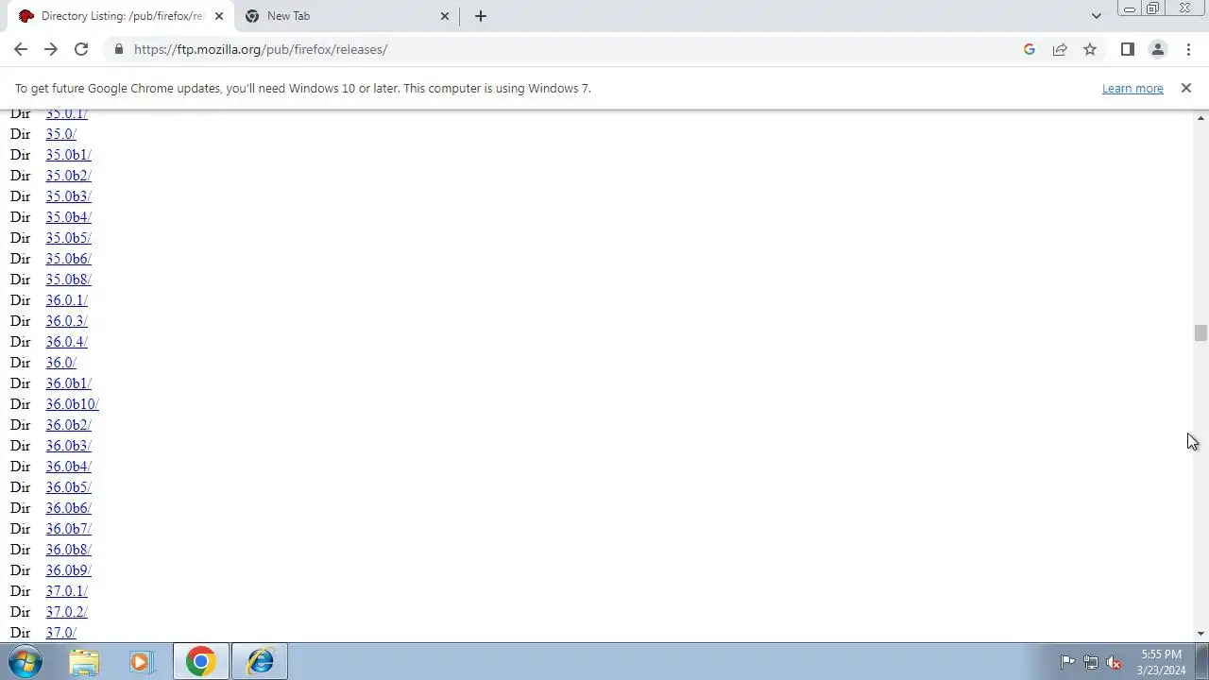Open the 35.0b8/ directory link
1209x680 pixels.
tap(69, 280)
